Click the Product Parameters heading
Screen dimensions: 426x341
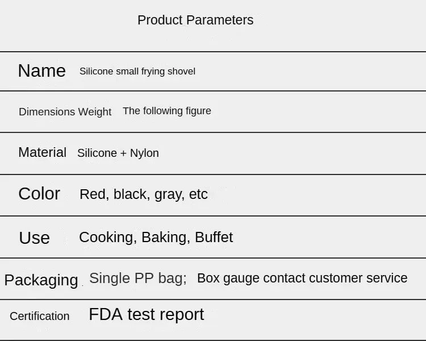195,20
